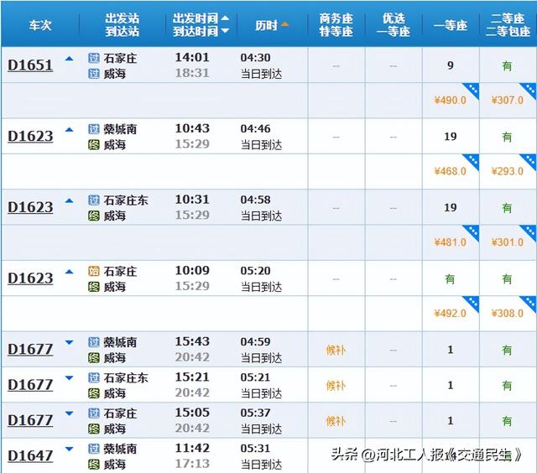
Task: Expand the arrow beside D1677 departing 15:05
Action: click(69, 413)
